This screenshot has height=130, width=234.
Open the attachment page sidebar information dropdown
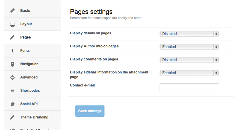pyautogui.click(x=189, y=73)
